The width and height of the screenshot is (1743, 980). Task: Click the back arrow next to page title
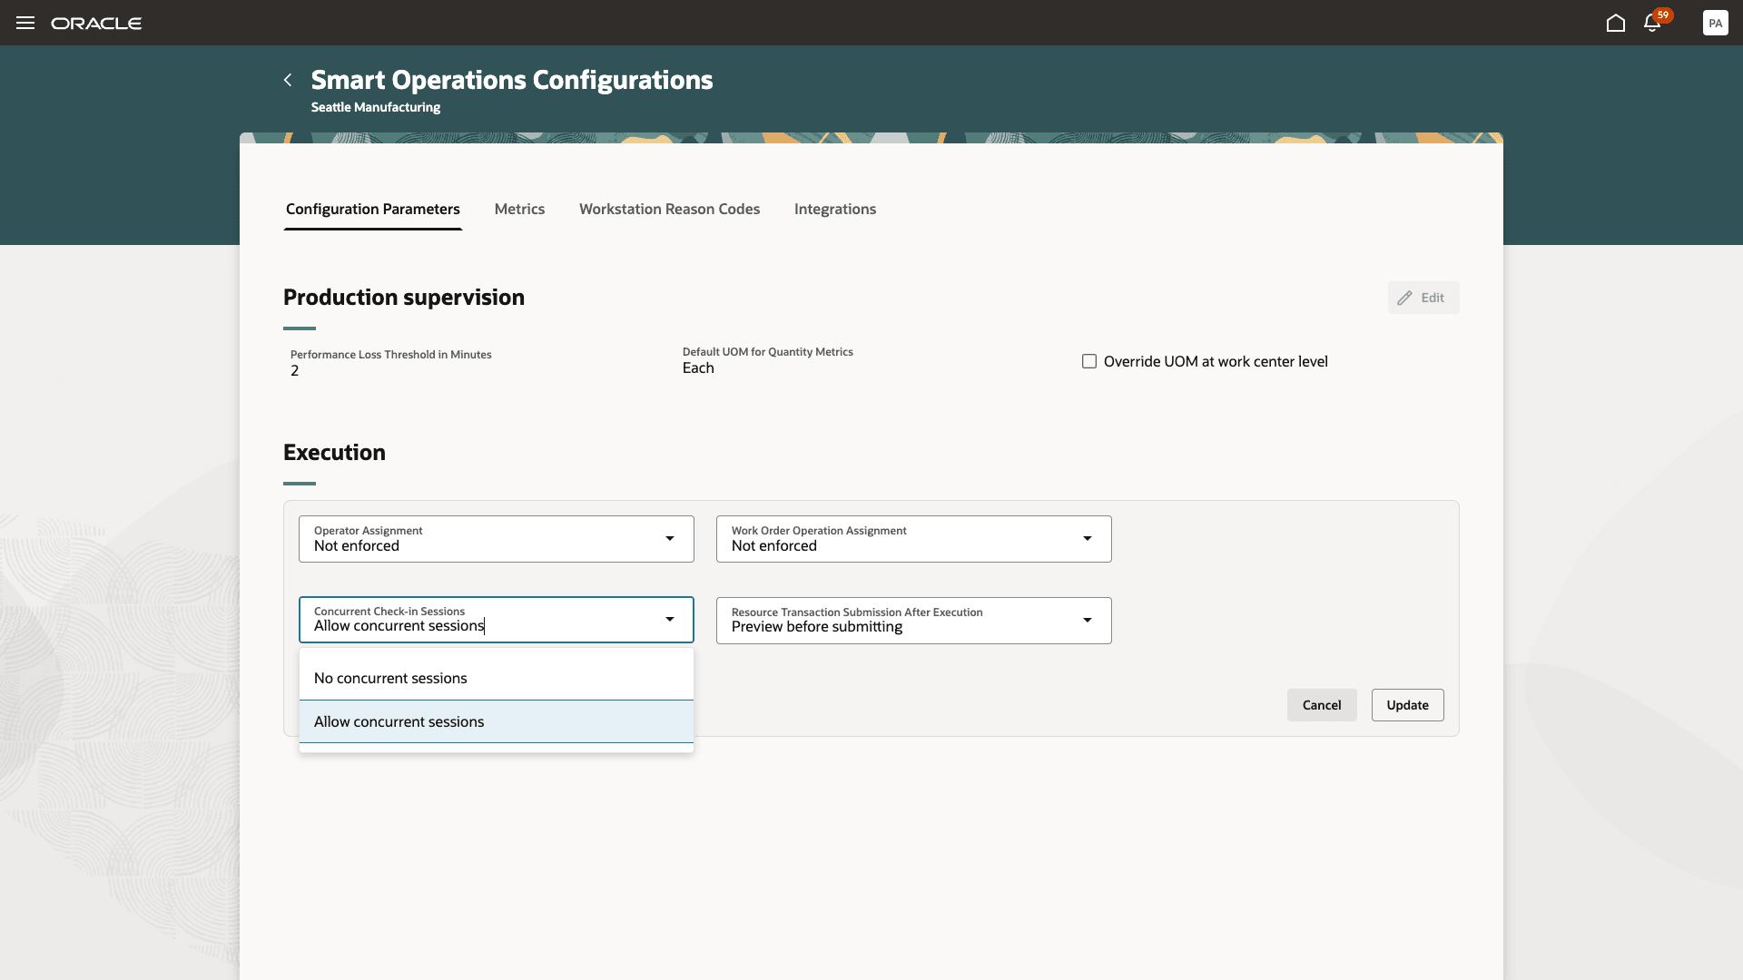click(x=287, y=80)
